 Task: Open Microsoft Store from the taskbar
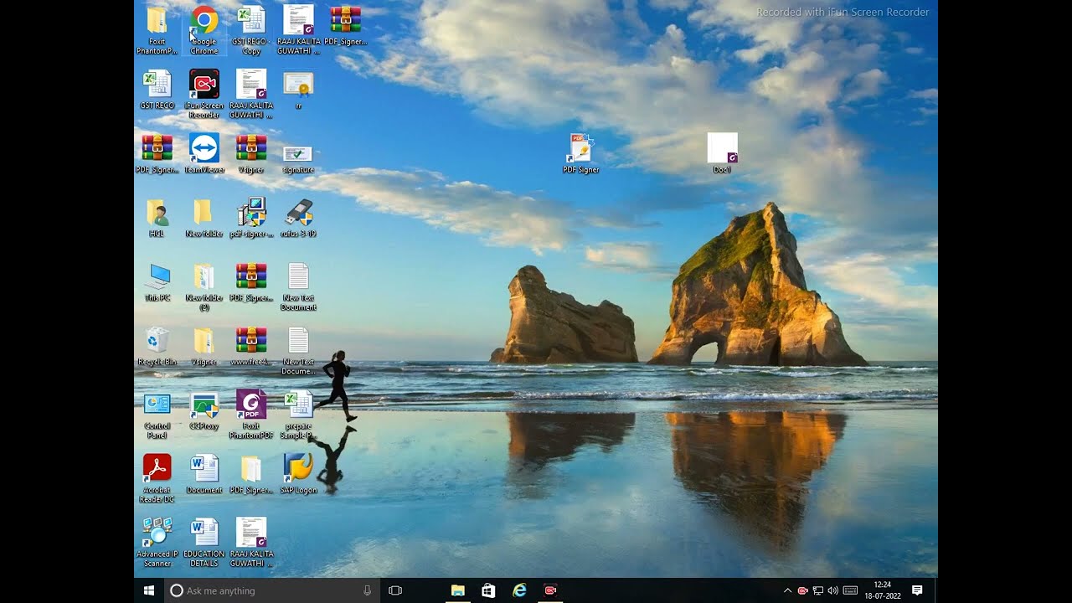[x=488, y=590]
